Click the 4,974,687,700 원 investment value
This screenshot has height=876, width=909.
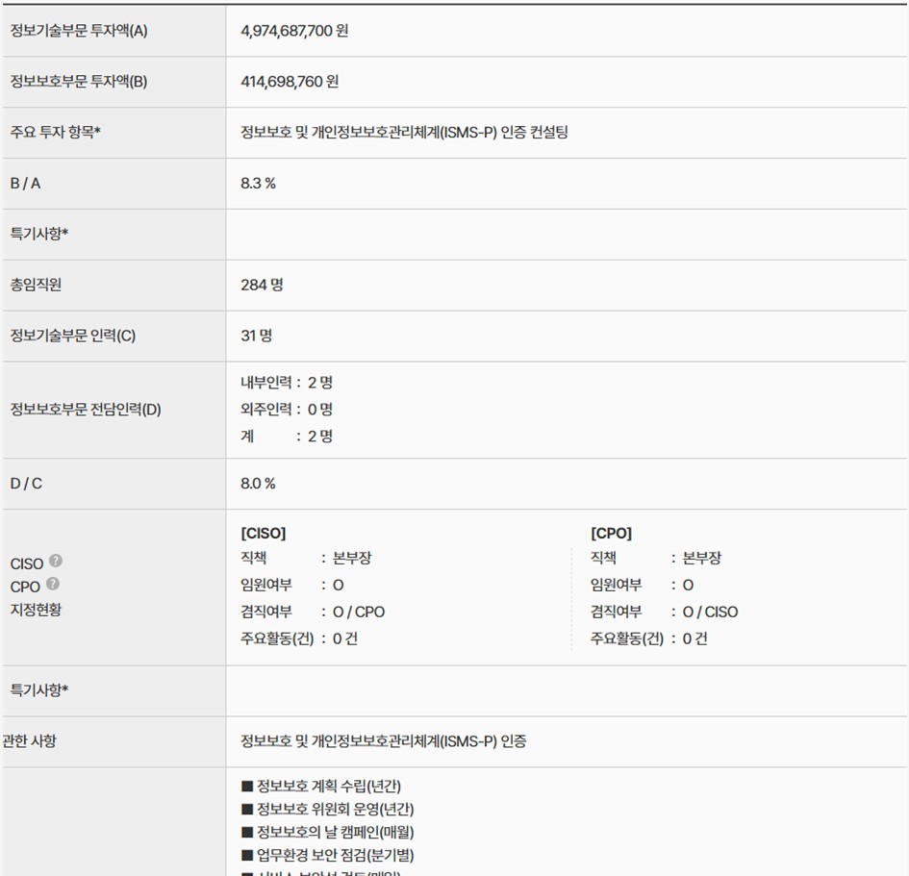point(294,31)
